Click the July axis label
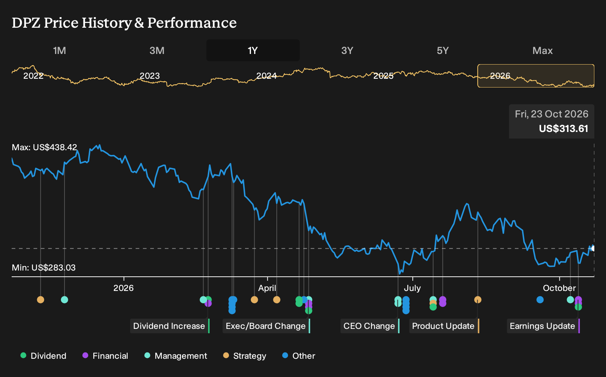 (x=412, y=288)
